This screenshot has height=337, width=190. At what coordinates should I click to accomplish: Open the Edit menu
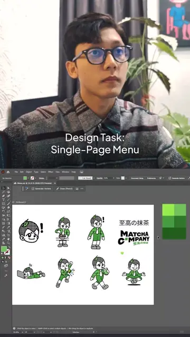(22, 172)
